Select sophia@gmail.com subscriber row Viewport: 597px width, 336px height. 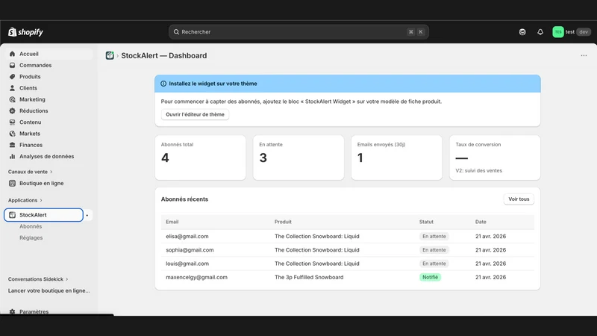click(348, 250)
